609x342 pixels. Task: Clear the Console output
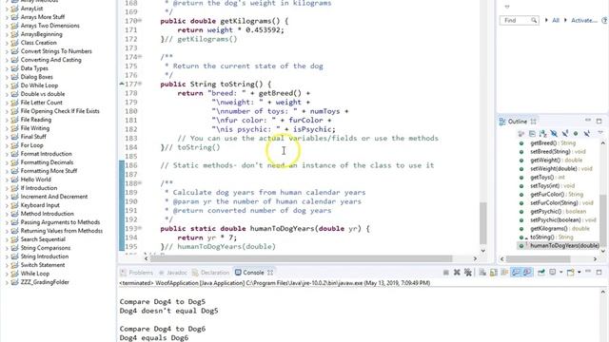[x=482, y=273]
